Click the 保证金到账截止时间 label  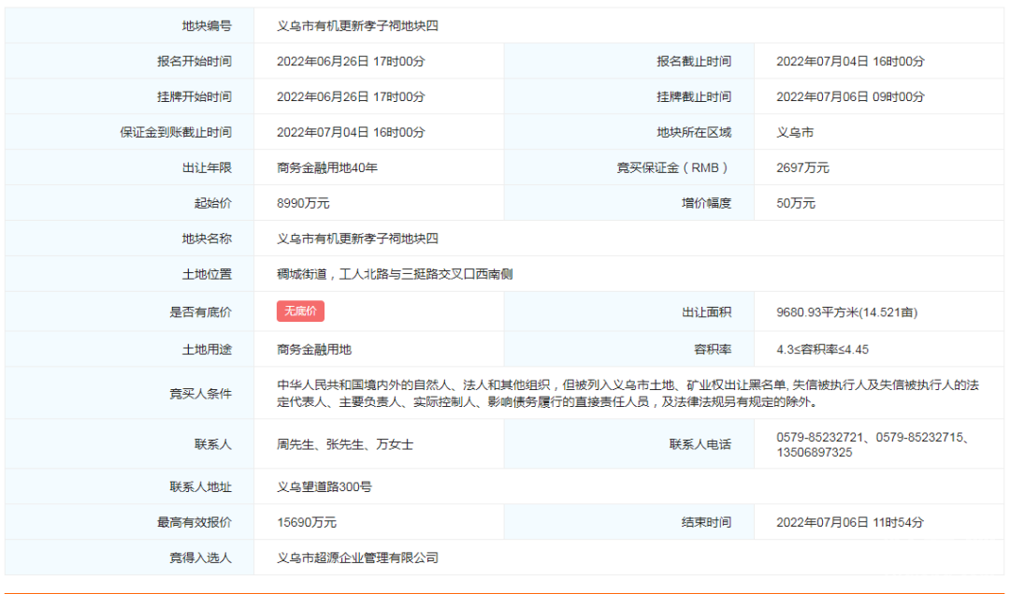coord(175,133)
